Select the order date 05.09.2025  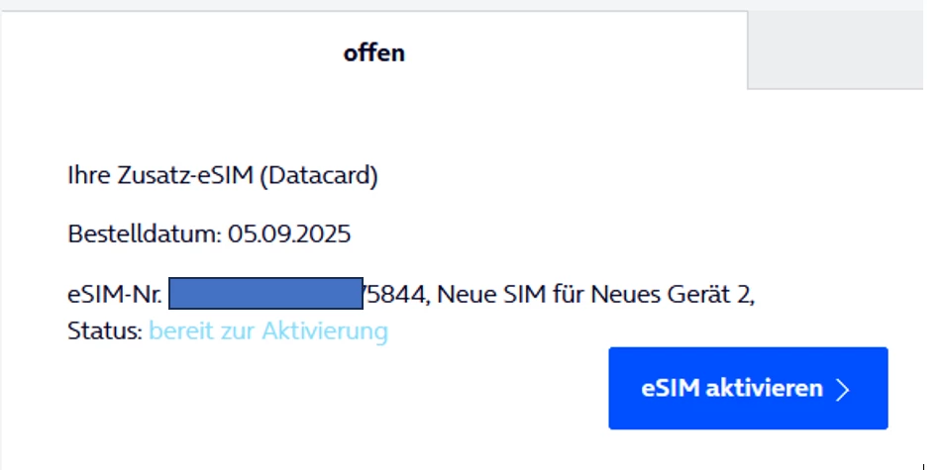click(x=289, y=235)
